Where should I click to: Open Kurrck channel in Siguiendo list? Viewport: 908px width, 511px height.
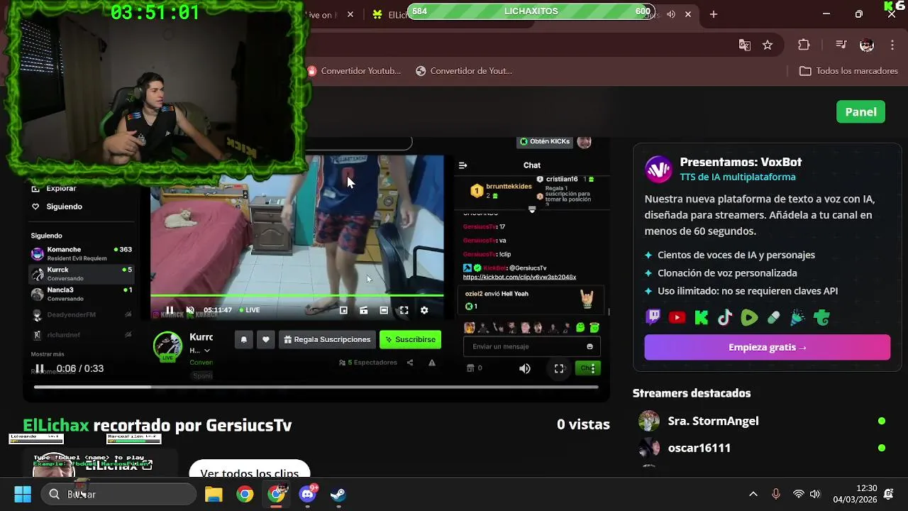(x=82, y=274)
